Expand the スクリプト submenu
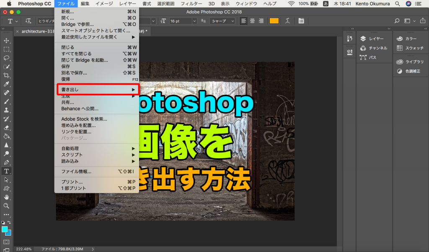Image resolution: width=429 pixels, height=252 pixels. point(97,155)
